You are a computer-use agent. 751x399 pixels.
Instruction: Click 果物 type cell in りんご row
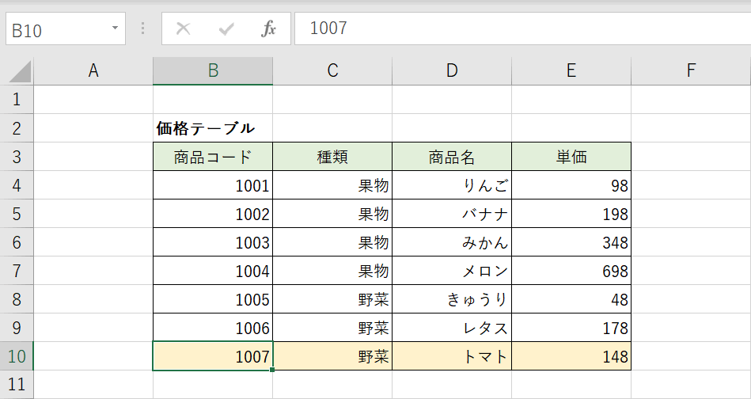332,185
